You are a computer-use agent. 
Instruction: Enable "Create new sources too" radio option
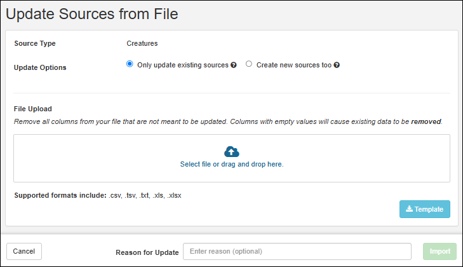tap(249, 64)
